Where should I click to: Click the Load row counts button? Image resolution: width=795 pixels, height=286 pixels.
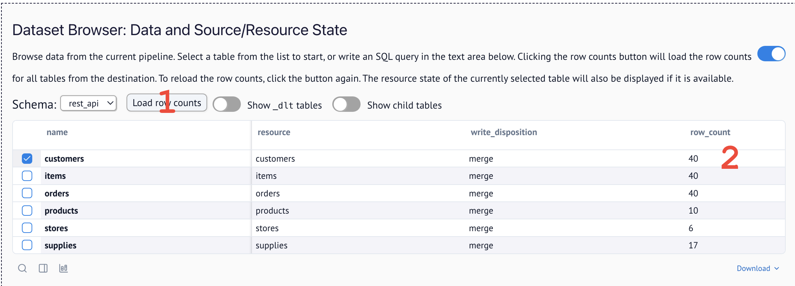click(166, 103)
